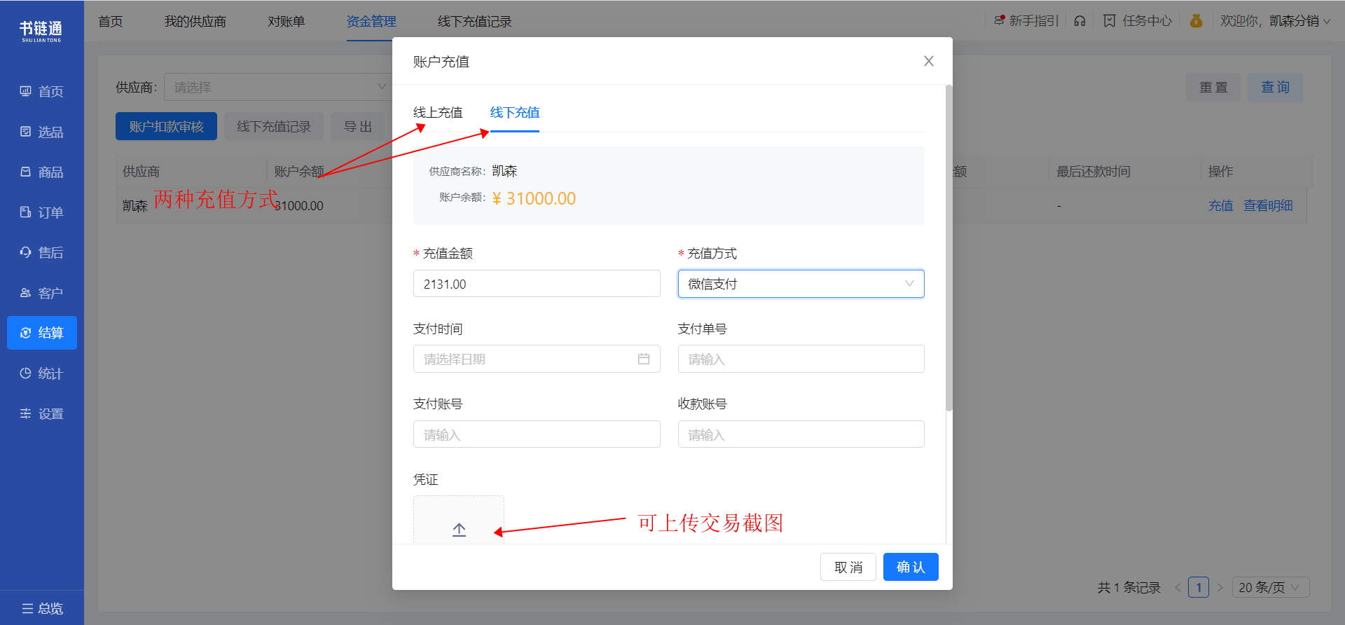The width and height of the screenshot is (1345, 625).
Task: Expand the 充值方式 dropdown
Action: [801, 284]
